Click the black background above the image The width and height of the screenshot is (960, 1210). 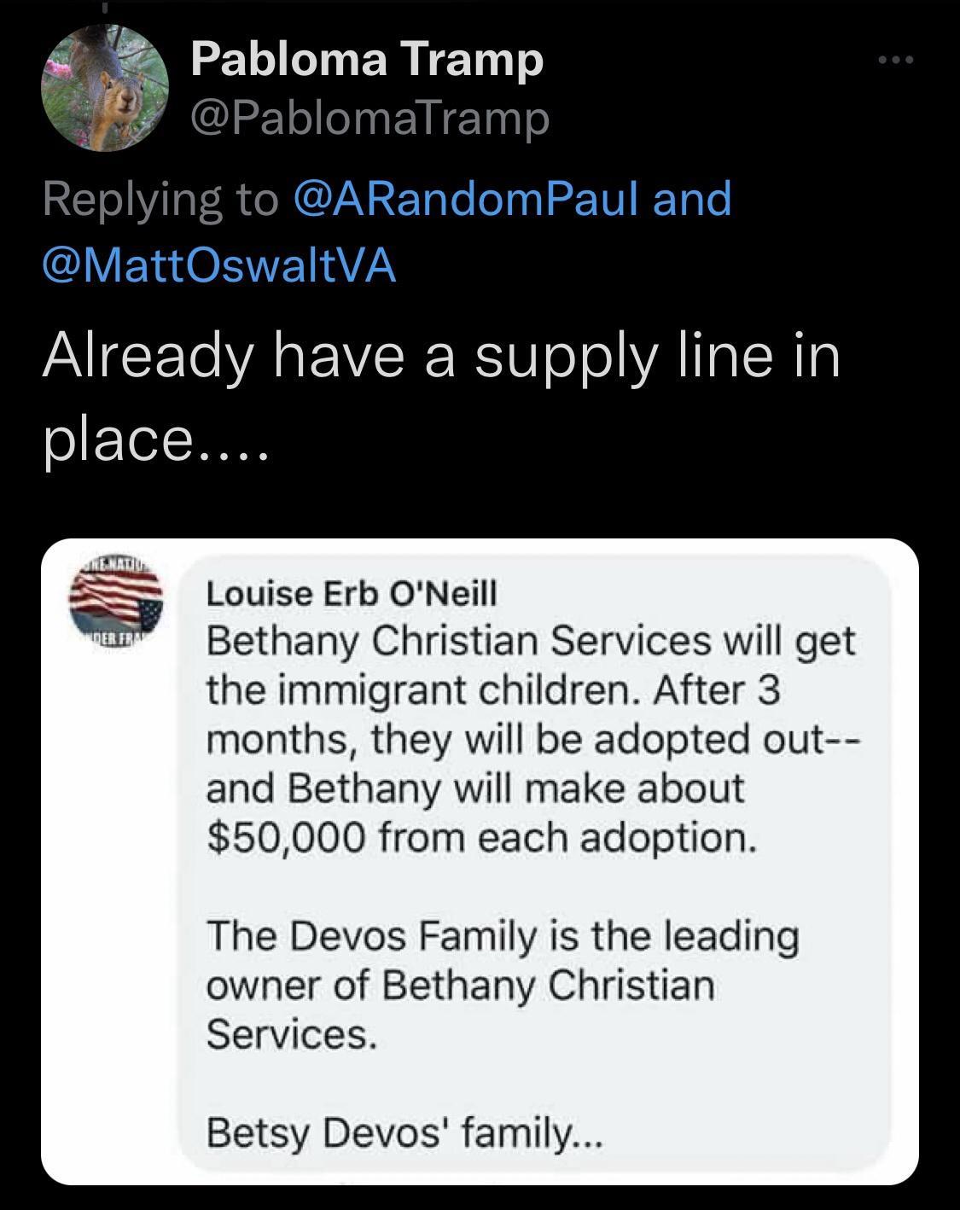click(x=478, y=503)
